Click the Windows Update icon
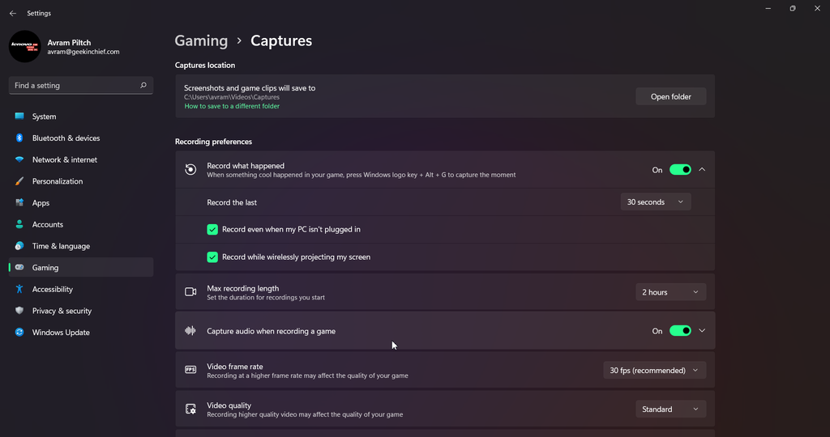This screenshot has height=437, width=830. [x=19, y=333]
